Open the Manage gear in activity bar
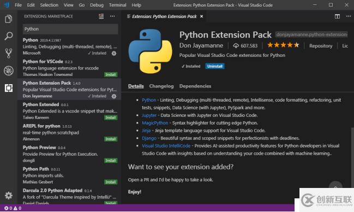Image resolution: width=354 pixels, height=212 pixels. (x=9, y=195)
